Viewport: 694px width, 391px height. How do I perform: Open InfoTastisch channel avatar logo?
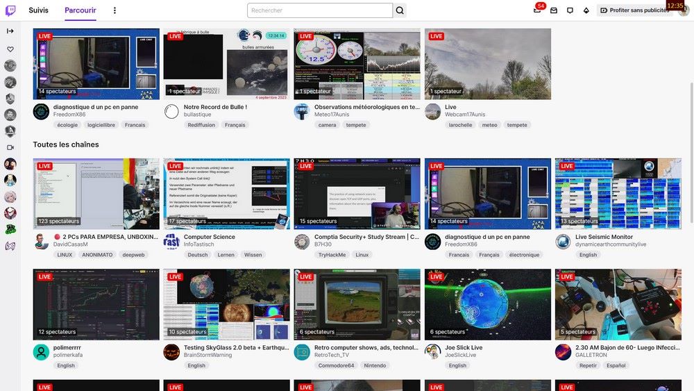(x=171, y=241)
